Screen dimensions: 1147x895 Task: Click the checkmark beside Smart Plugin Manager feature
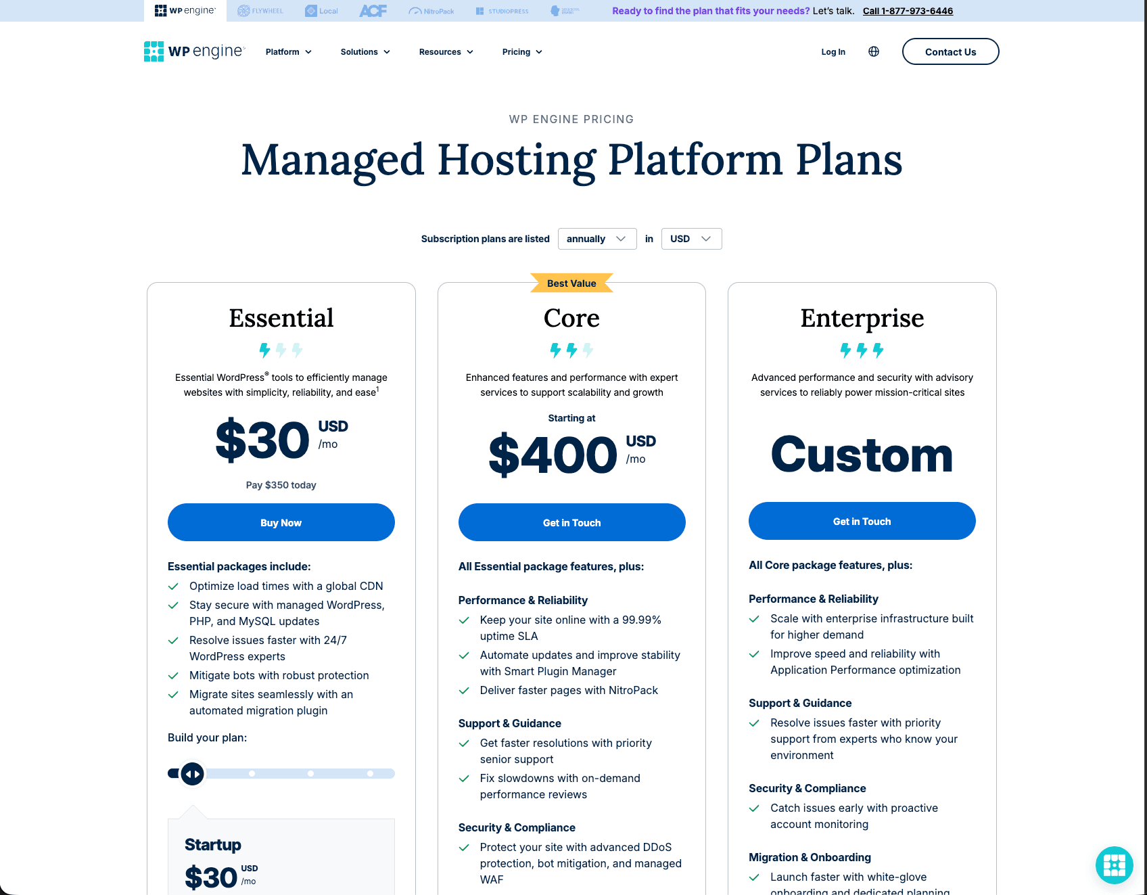click(464, 656)
